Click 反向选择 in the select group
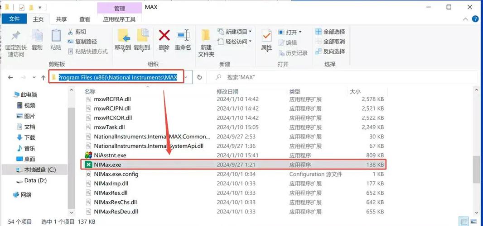This screenshot has height=226, width=483. 330,52
